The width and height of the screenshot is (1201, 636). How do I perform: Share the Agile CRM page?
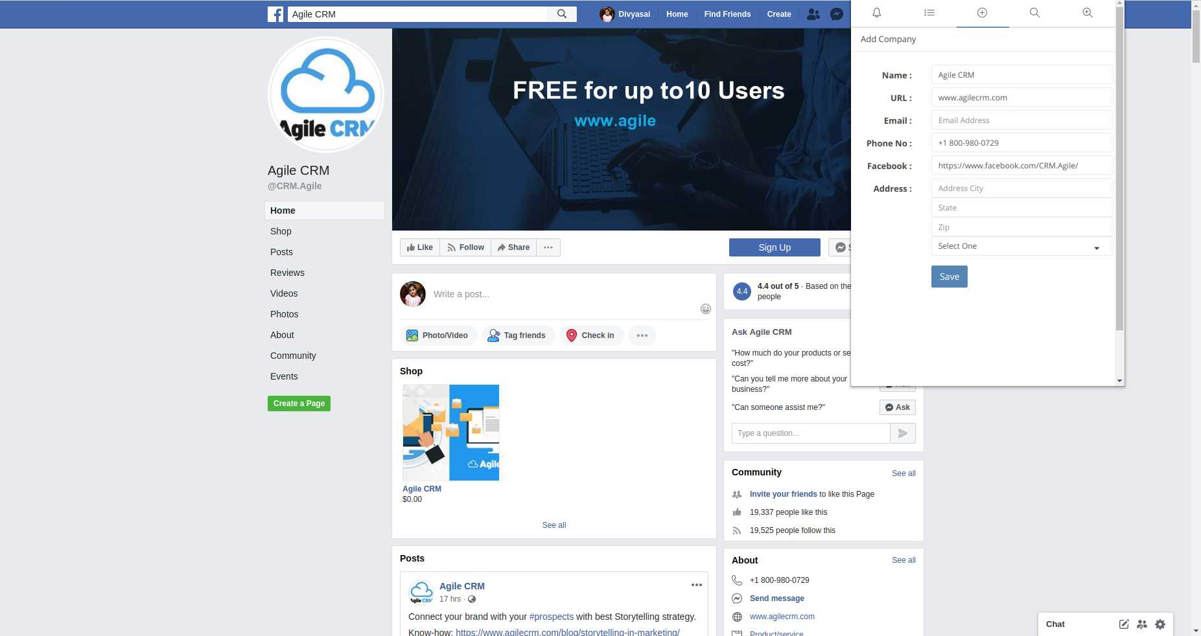click(514, 247)
